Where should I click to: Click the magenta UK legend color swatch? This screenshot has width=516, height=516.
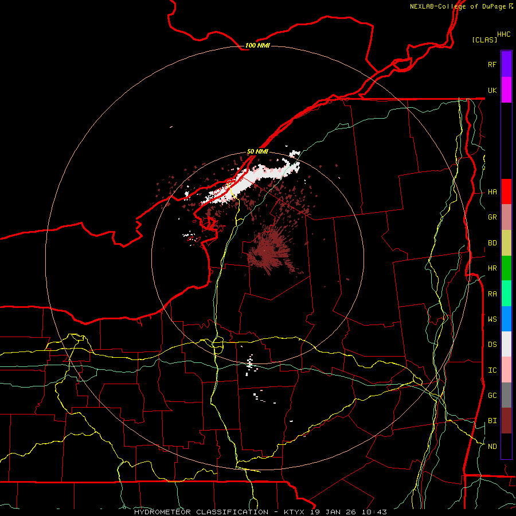(506, 89)
